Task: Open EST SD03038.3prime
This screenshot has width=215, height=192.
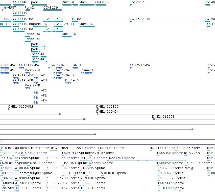Action: click(103, 176)
